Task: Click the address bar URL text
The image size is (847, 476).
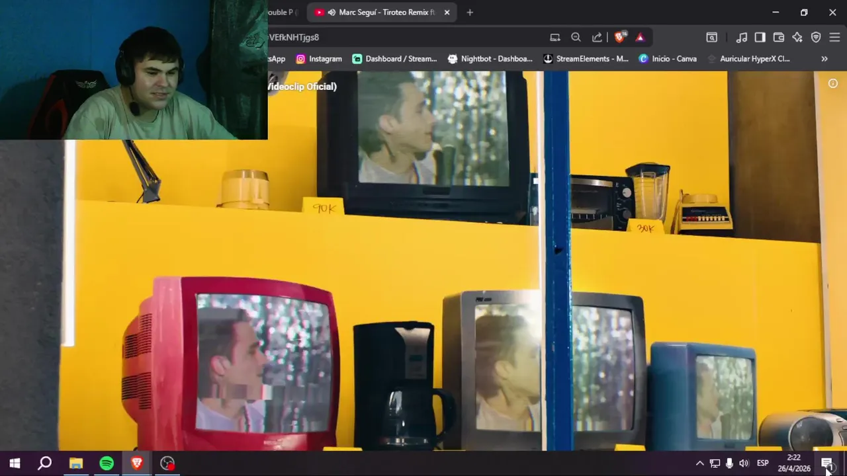Action: coord(294,38)
